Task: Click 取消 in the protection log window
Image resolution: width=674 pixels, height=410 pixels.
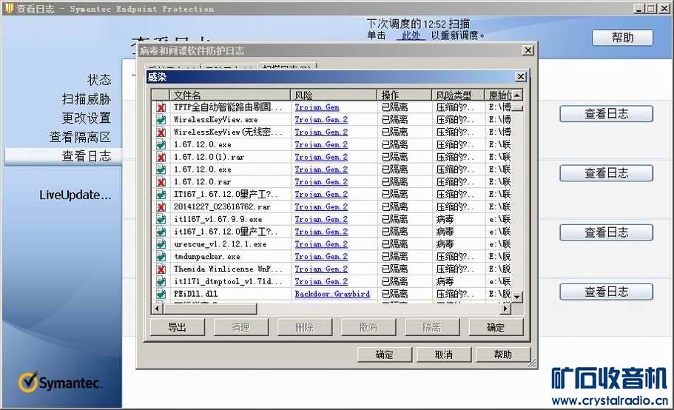Action: click(x=444, y=354)
